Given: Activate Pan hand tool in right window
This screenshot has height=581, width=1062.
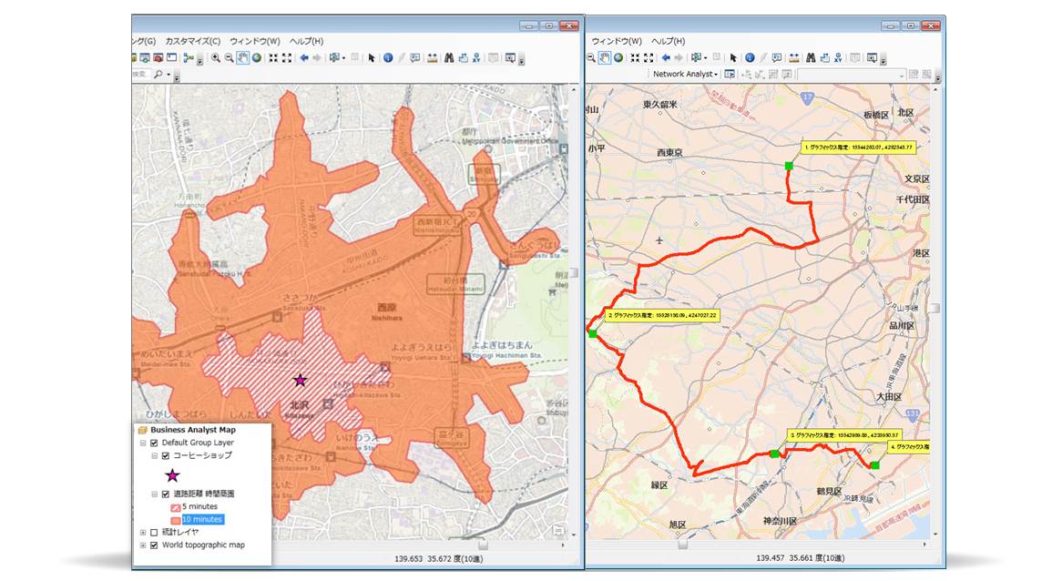Looking at the screenshot, I should click(x=605, y=57).
